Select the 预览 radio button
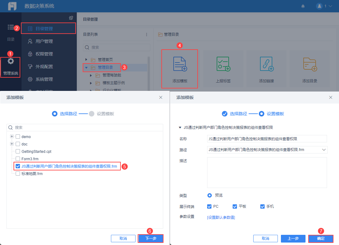Image resolution: width=339 pixels, height=245 pixels. coord(210,195)
